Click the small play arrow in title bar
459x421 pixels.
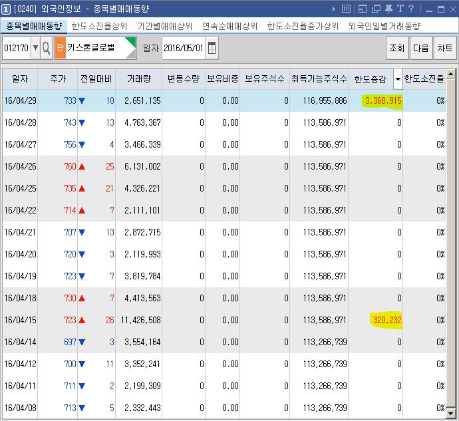[333, 9]
